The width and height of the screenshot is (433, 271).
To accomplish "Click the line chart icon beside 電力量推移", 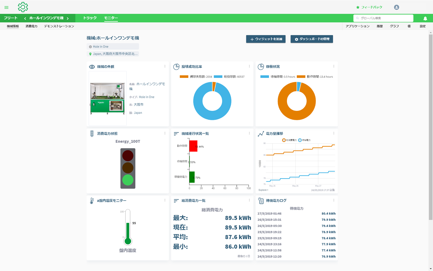I will pos(261,134).
